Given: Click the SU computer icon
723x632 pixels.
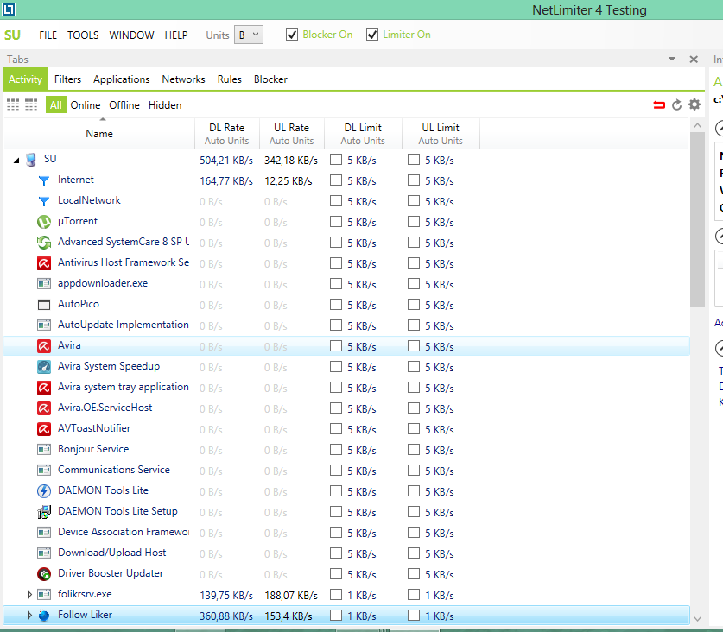Looking at the screenshot, I should 31,160.
